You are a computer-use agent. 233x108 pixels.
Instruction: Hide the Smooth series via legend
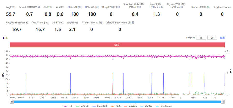[x=82, y=106]
